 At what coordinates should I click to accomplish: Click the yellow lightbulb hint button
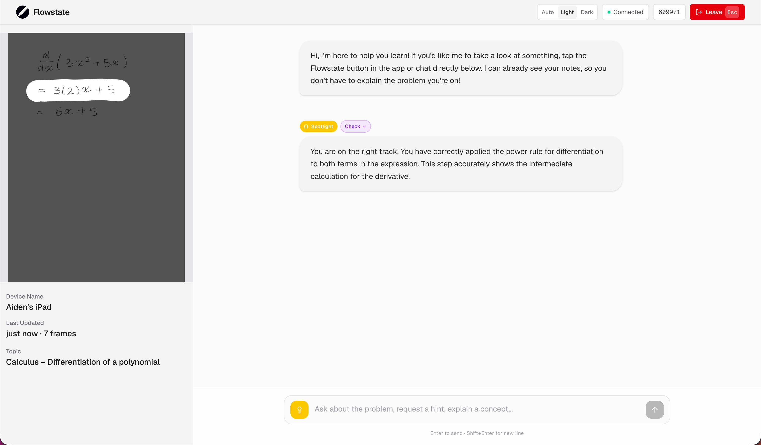[299, 409]
